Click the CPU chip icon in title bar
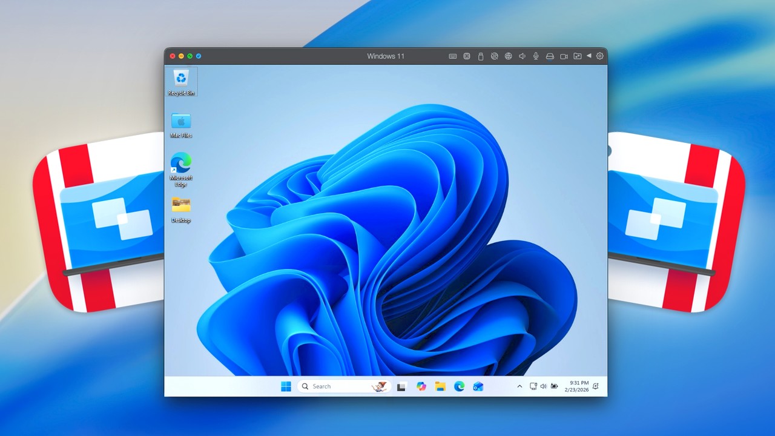 [467, 56]
